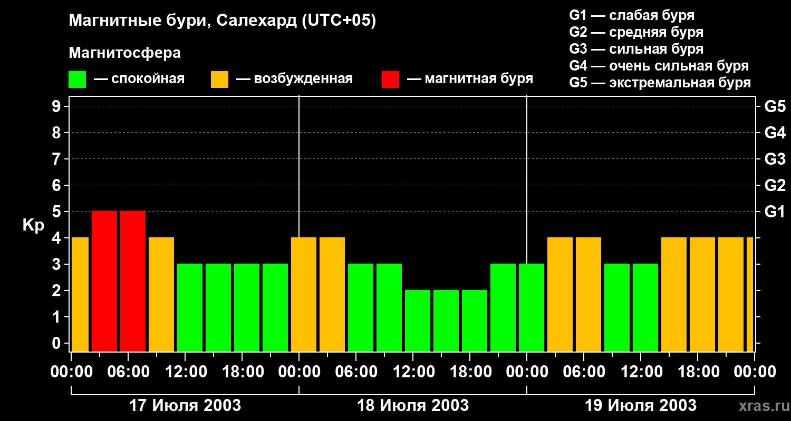791x421 pixels.
Task: Click the Kp 2 bar above 12:00 on 18 July
Action: 418,321
